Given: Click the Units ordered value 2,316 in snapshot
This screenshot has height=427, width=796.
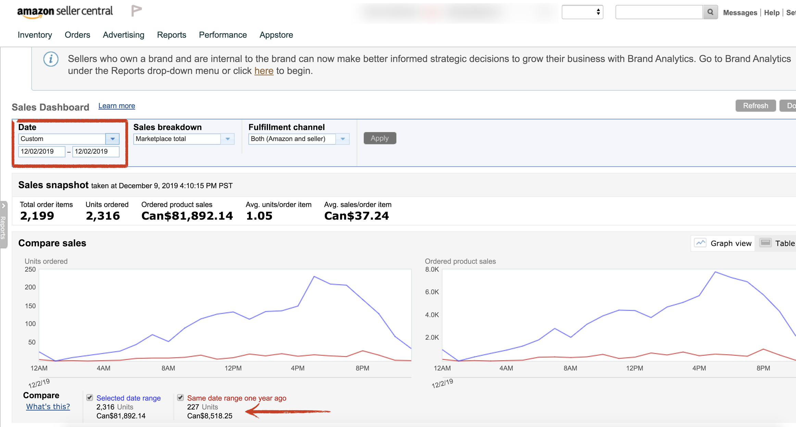Looking at the screenshot, I should tap(103, 216).
